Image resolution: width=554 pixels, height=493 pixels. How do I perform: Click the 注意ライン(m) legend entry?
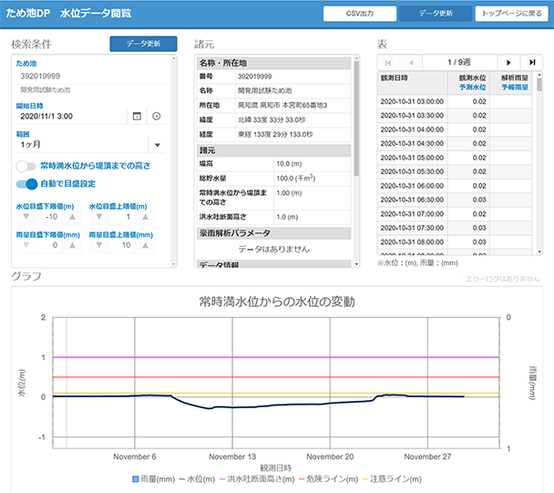tap(392, 479)
